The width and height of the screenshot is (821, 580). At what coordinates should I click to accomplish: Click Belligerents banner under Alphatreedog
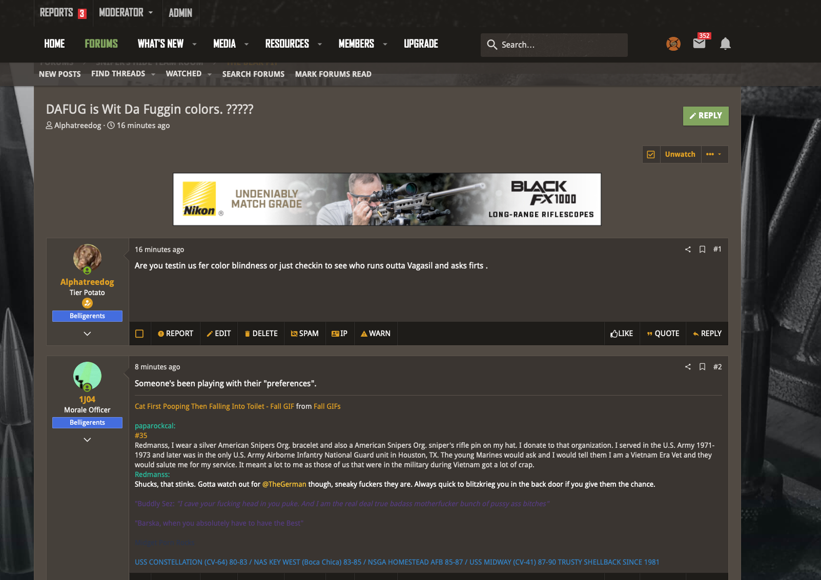pos(87,316)
